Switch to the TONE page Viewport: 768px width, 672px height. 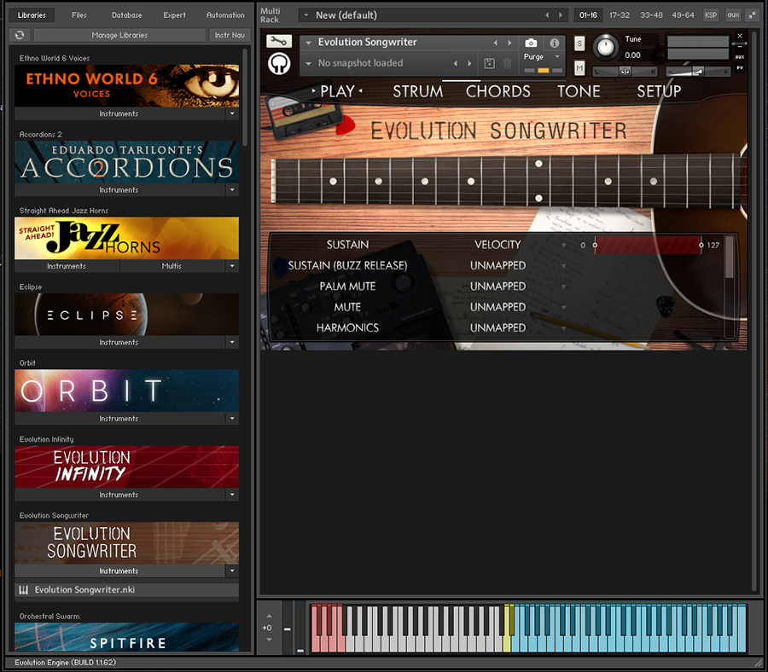coord(579,91)
